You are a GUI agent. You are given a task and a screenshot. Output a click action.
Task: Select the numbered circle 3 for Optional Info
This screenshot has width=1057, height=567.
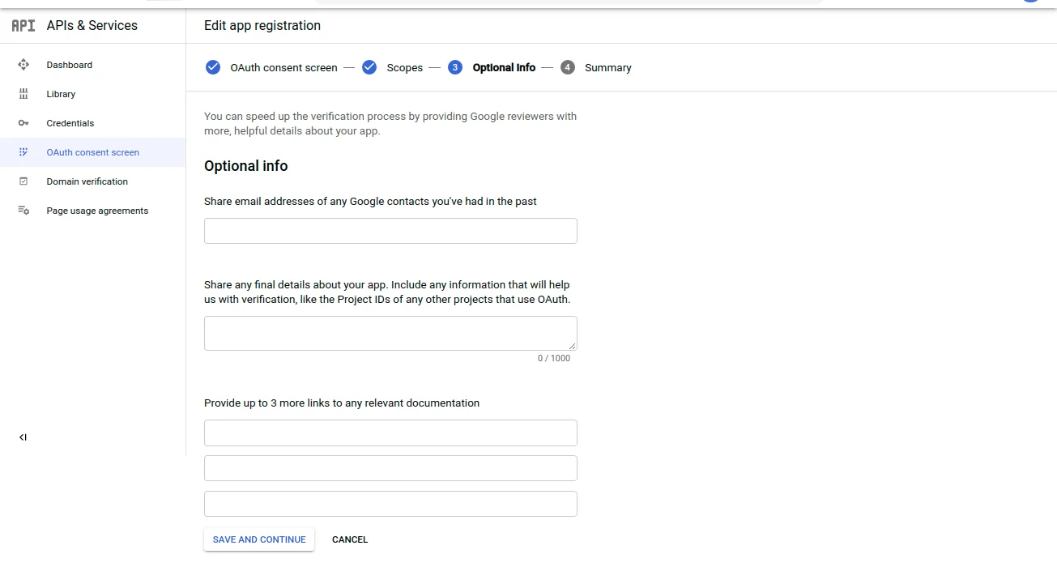454,67
